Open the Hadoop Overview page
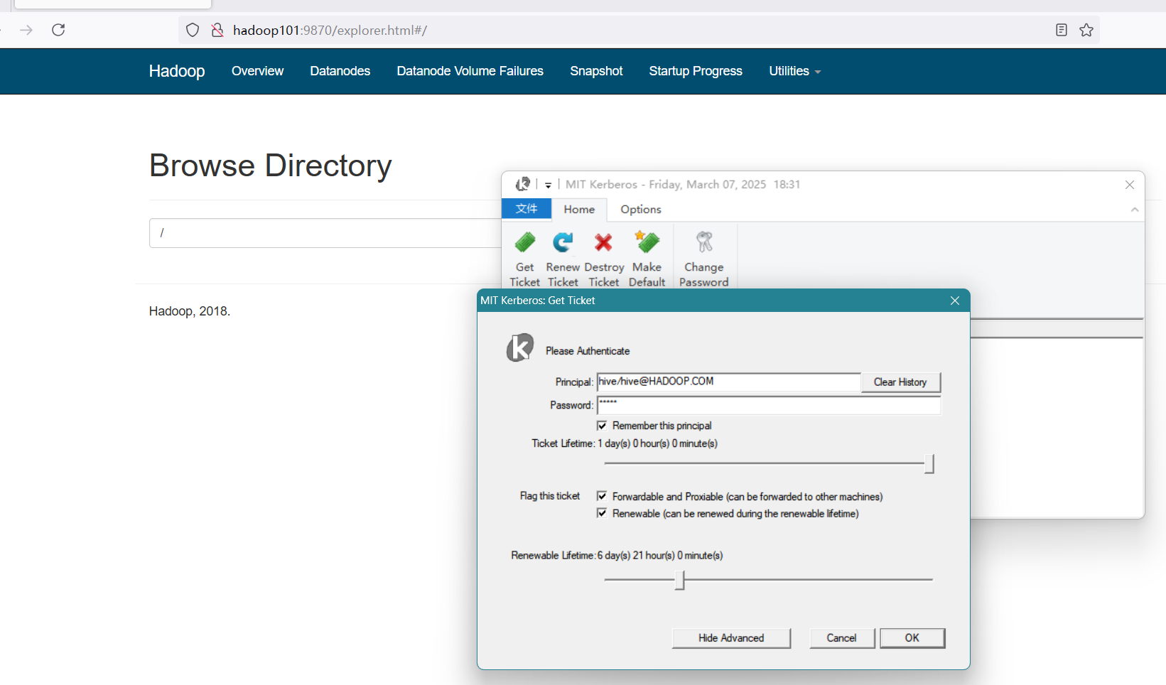This screenshot has width=1166, height=685. [x=257, y=71]
